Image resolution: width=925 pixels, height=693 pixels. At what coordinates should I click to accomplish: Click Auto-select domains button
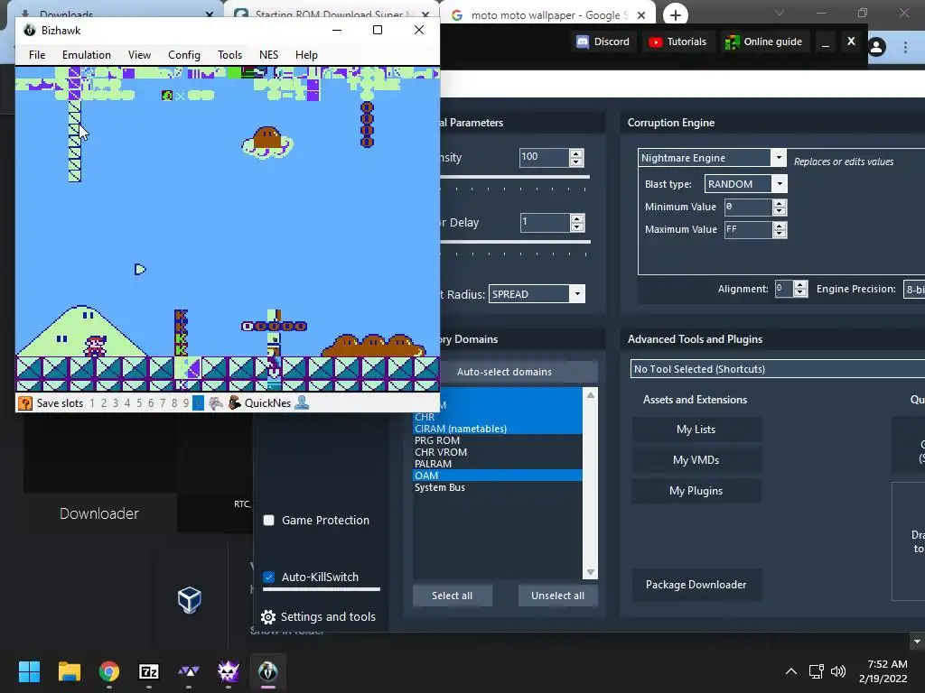[504, 372]
